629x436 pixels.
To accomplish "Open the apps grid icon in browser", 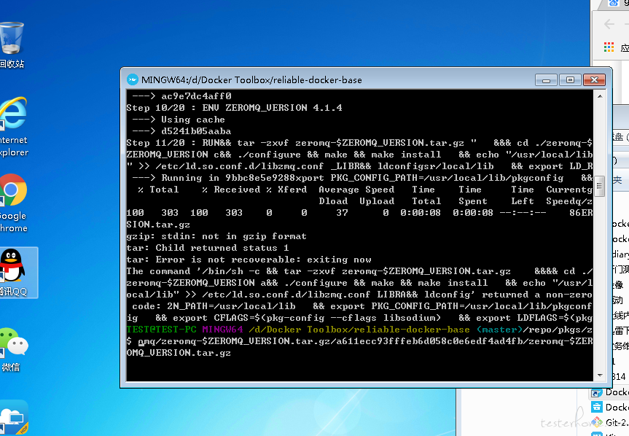I will coord(609,47).
